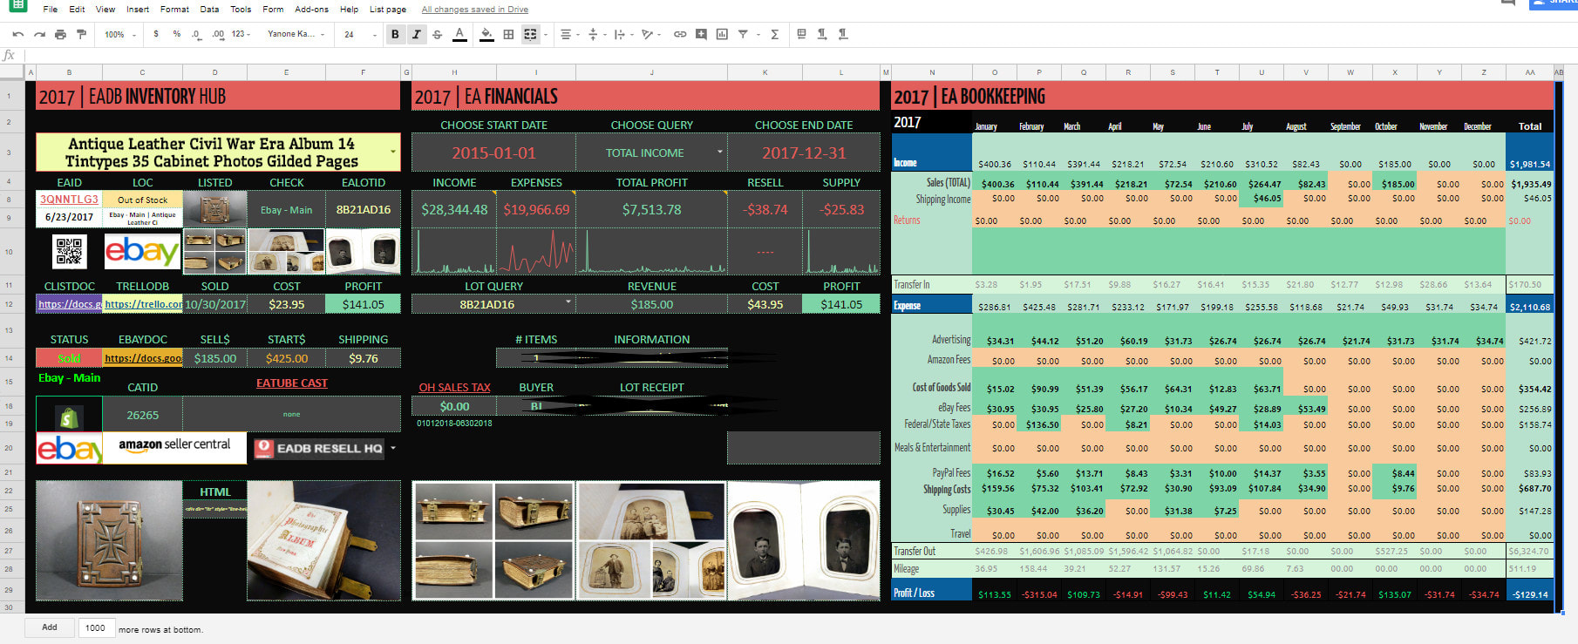Toggle italic formatting
1578x644 pixels.
(x=416, y=34)
